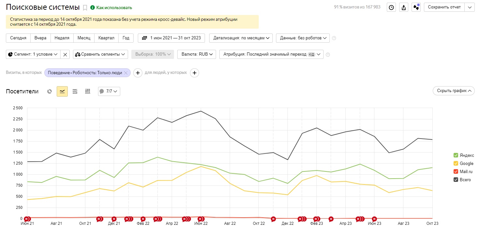Click Скрыть график button
The image size is (479, 230).
point(454,91)
